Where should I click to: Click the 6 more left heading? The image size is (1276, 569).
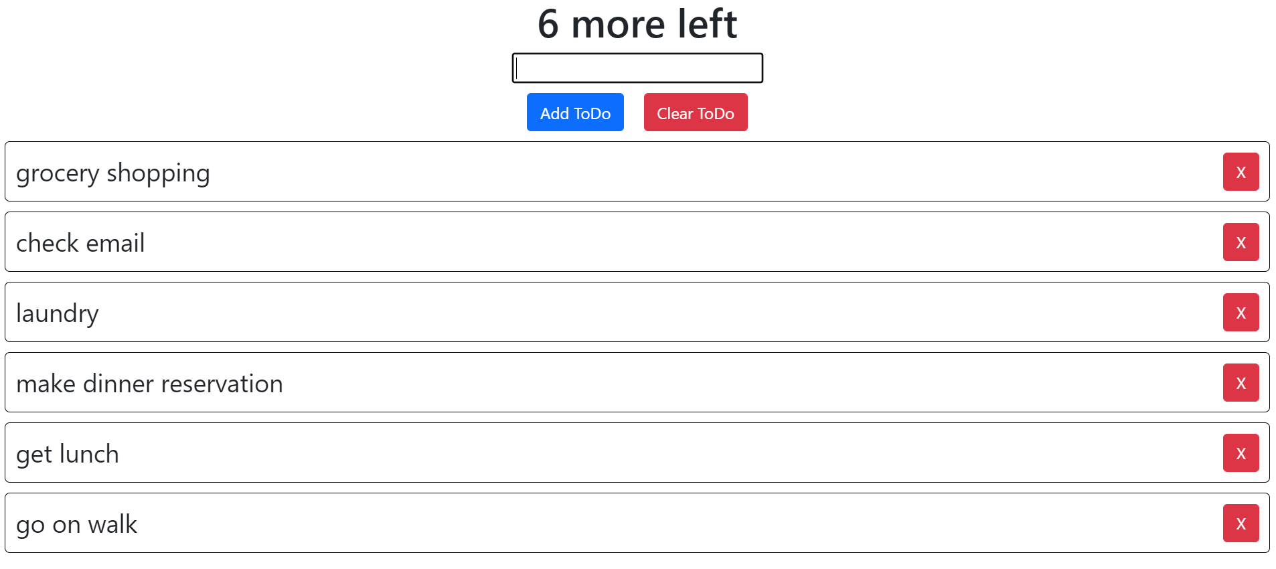coord(637,24)
